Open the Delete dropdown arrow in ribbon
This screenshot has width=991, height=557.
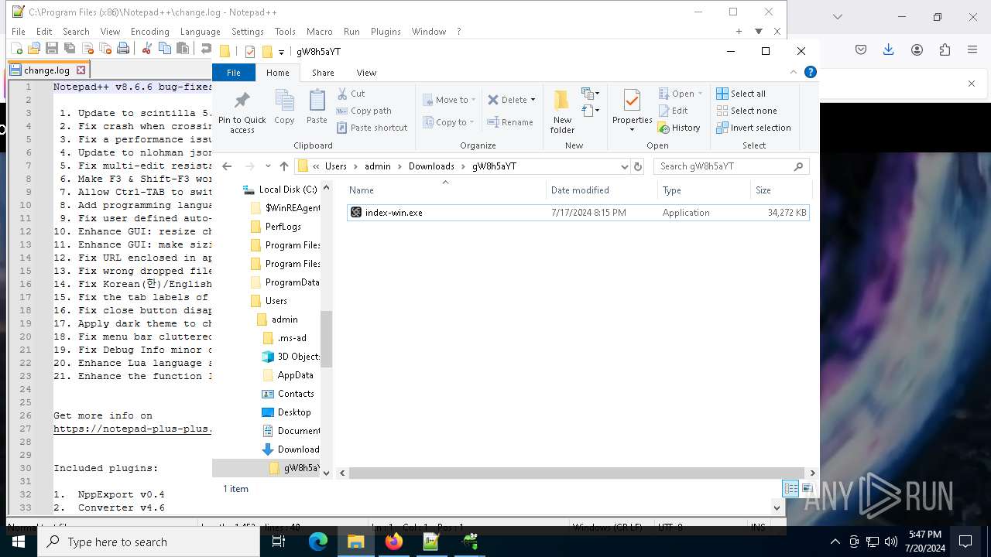tap(533, 100)
